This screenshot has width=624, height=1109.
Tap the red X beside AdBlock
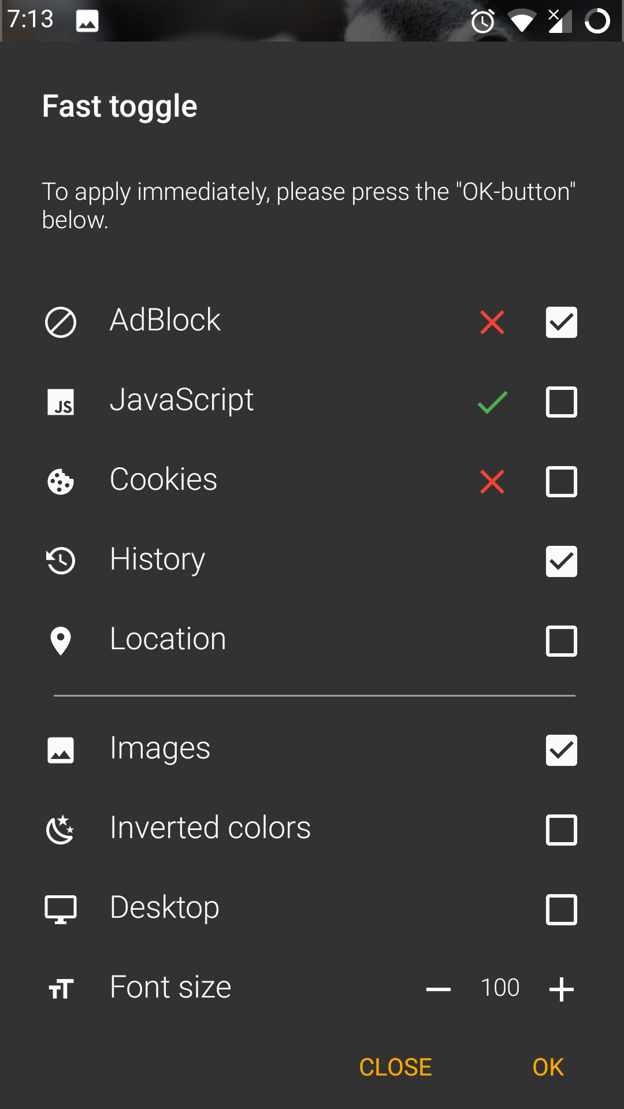pos(492,322)
